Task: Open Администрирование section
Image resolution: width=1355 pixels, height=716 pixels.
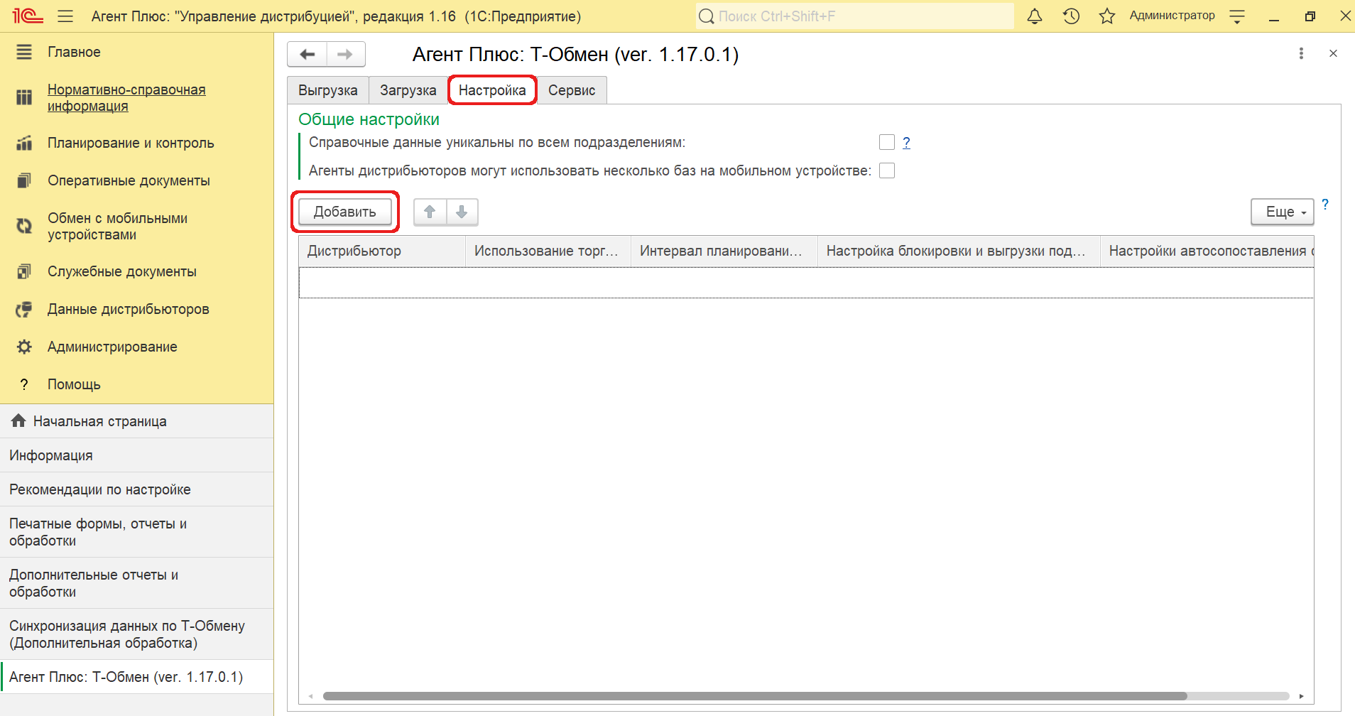Action: [112, 347]
